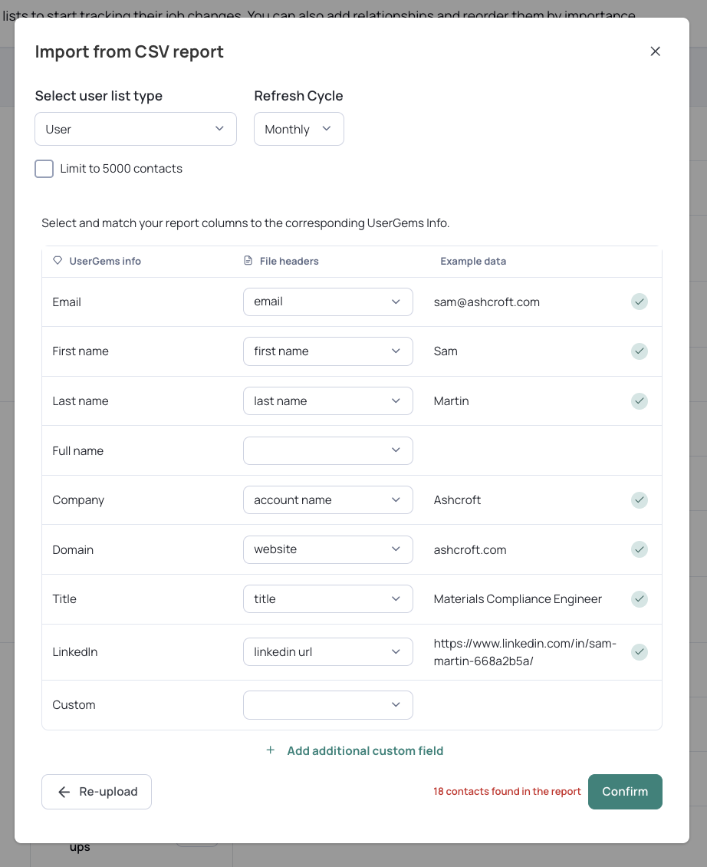The image size is (707, 867).
Task: Click the Re-upload button
Action: pyautogui.click(x=97, y=792)
